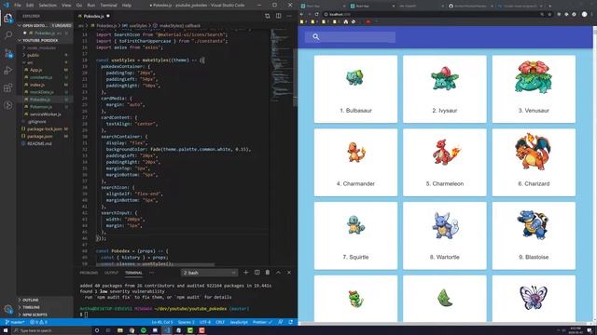
Task: Open Source Control view in activity bar
Action: click(8, 53)
